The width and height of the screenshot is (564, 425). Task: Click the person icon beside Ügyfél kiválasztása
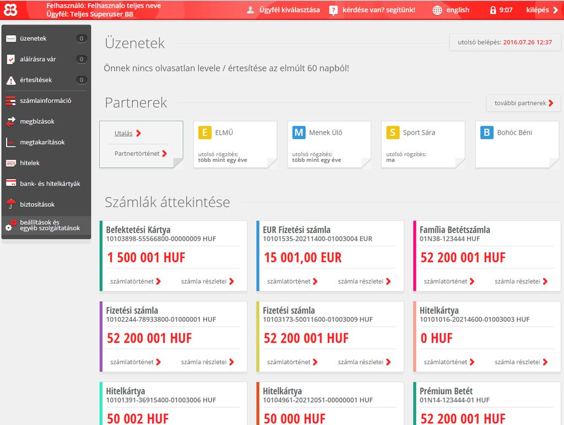click(x=251, y=10)
